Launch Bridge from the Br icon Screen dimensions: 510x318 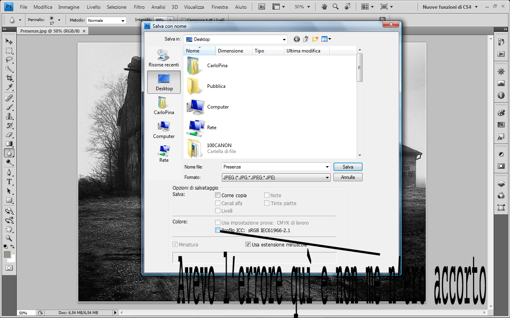click(x=262, y=7)
